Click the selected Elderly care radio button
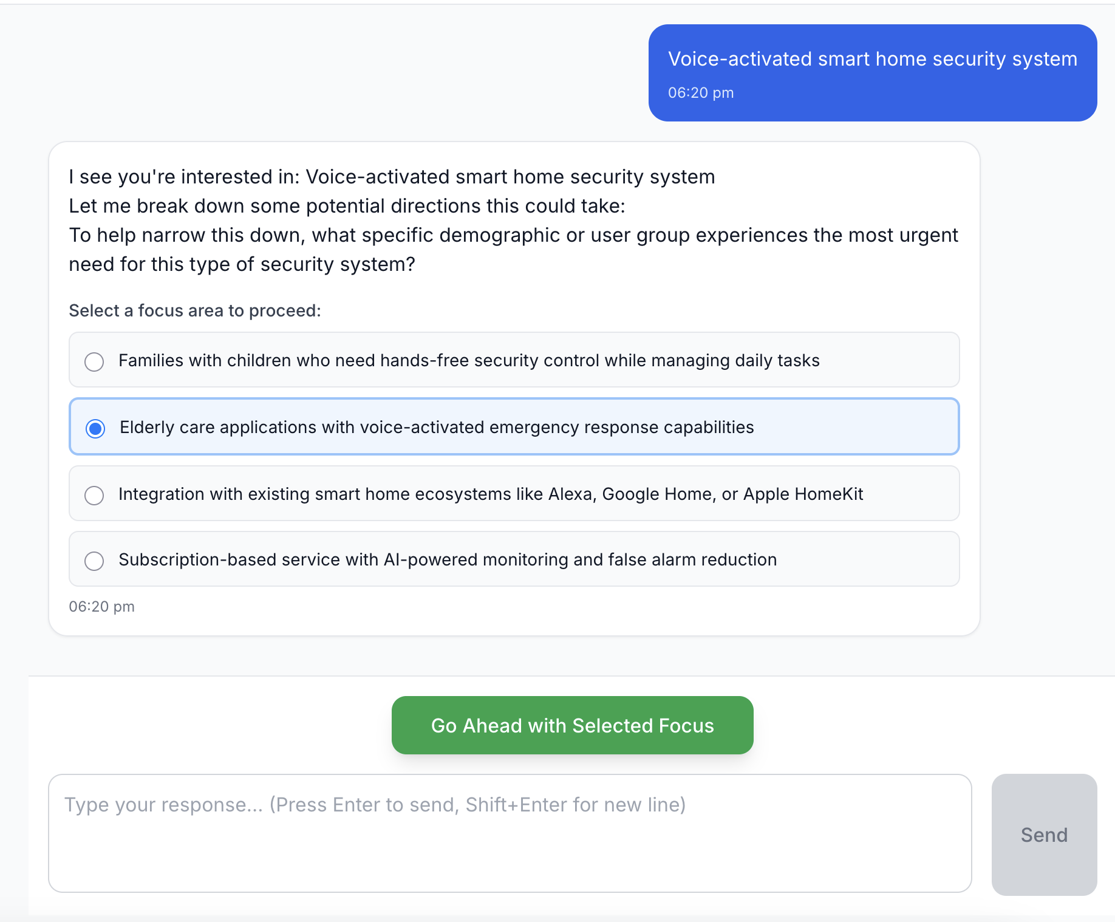 (95, 428)
